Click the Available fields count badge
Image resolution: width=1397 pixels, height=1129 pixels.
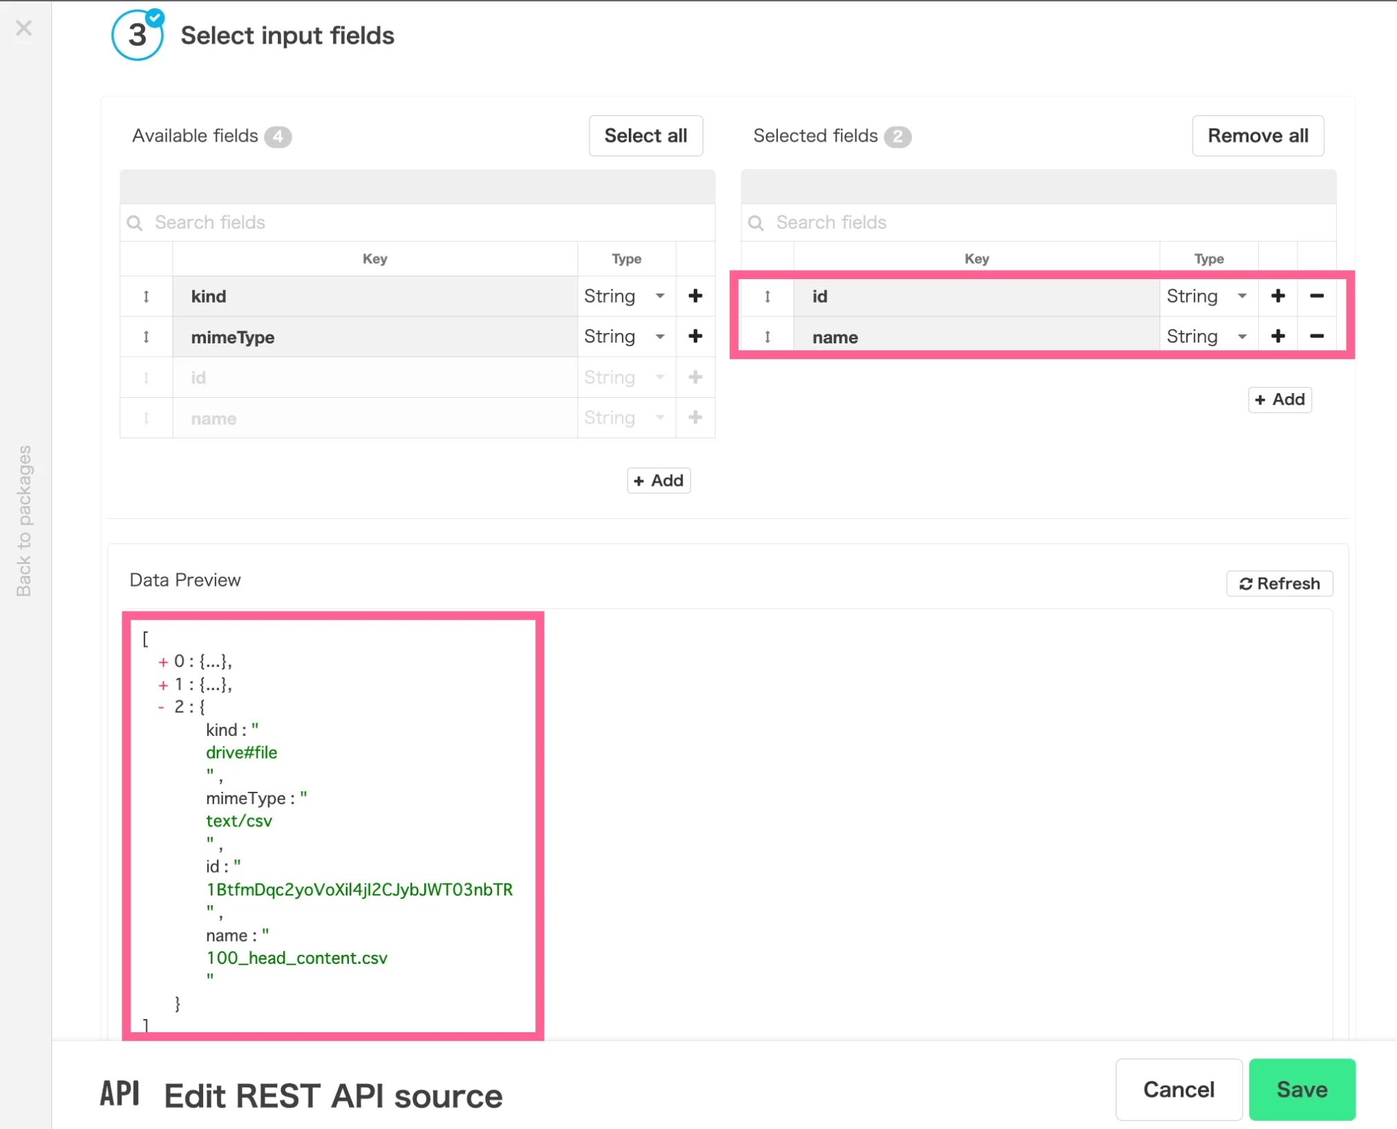(x=278, y=137)
